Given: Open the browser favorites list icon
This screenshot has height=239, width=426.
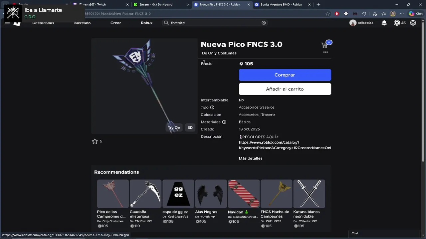Looking at the screenshot, I should pos(384,14).
